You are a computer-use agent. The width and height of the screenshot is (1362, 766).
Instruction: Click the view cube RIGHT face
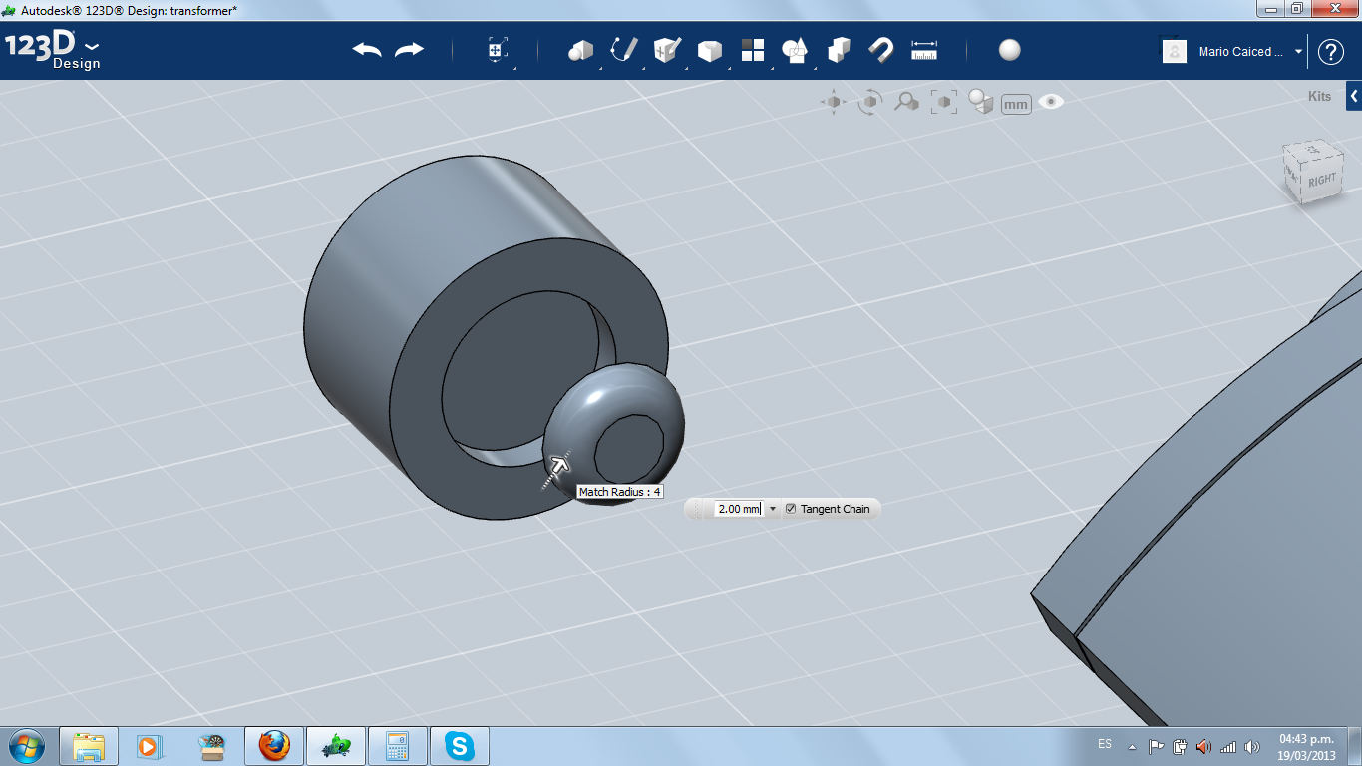[x=1320, y=181]
